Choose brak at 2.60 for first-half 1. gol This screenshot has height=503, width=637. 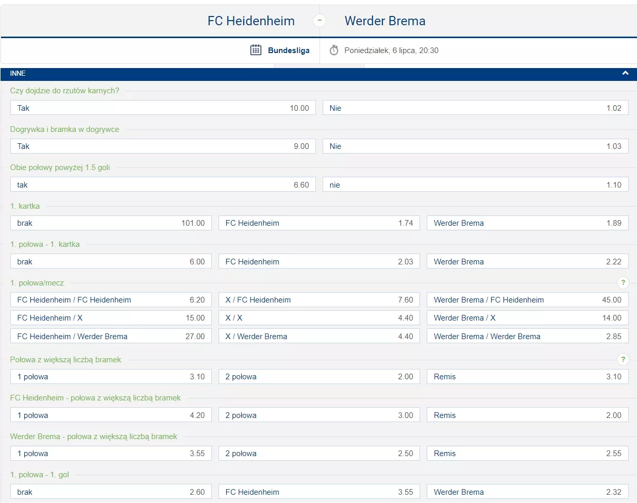tap(111, 492)
